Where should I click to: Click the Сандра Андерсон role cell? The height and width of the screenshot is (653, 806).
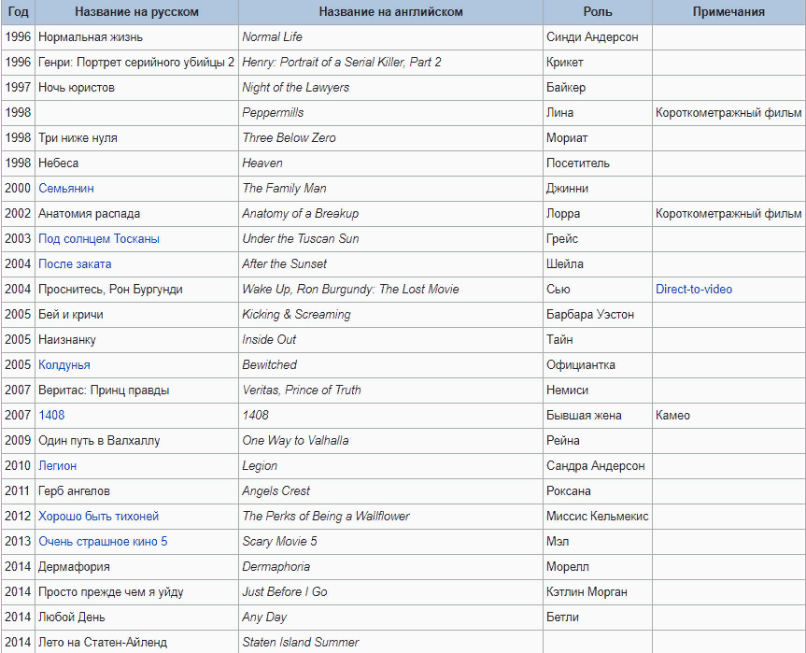pos(598,465)
